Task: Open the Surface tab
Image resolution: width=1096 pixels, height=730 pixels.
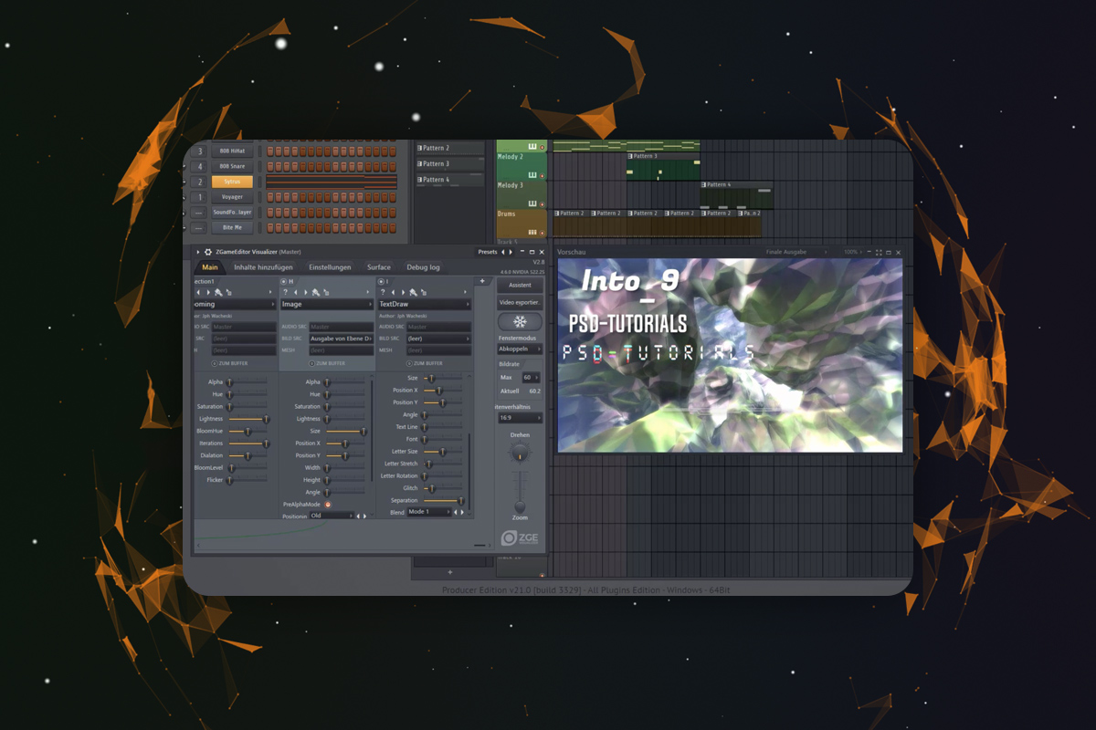Action: 379,267
